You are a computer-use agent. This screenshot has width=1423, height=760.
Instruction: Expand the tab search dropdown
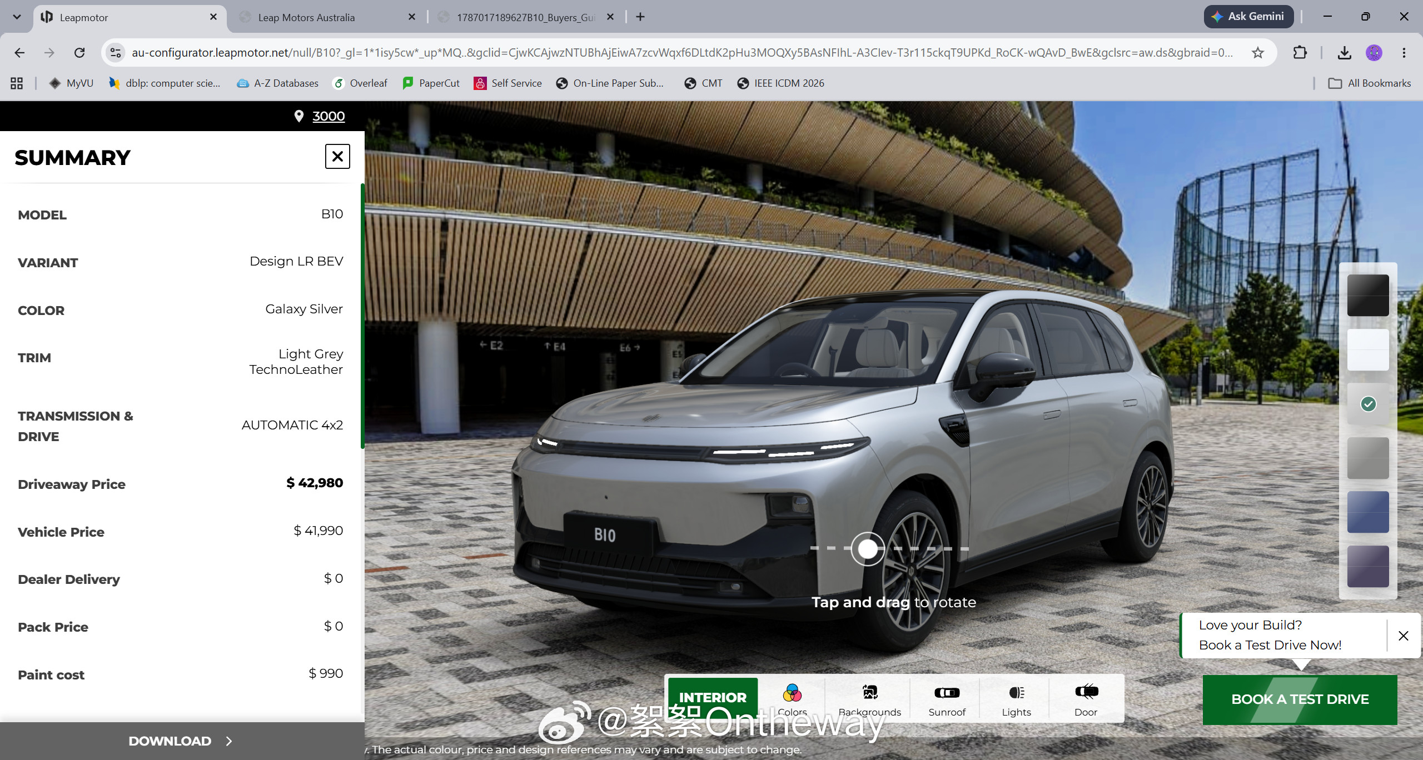(17, 17)
